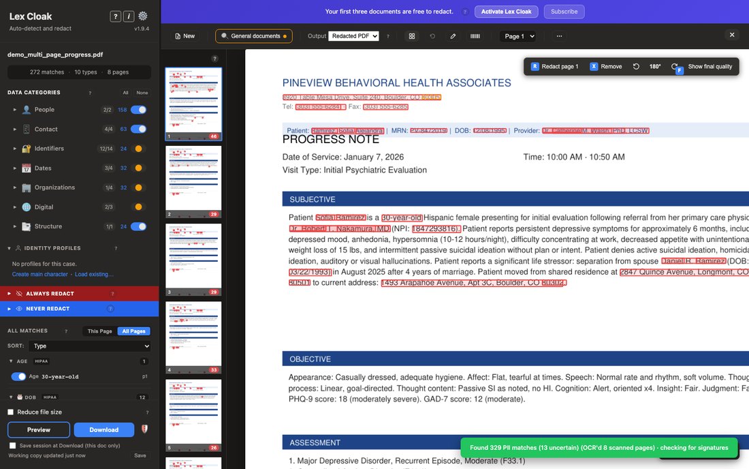The width and height of the screenshot is (749, 469).
Task: Open page 2 thumbnail
Action: click(193, 182)
